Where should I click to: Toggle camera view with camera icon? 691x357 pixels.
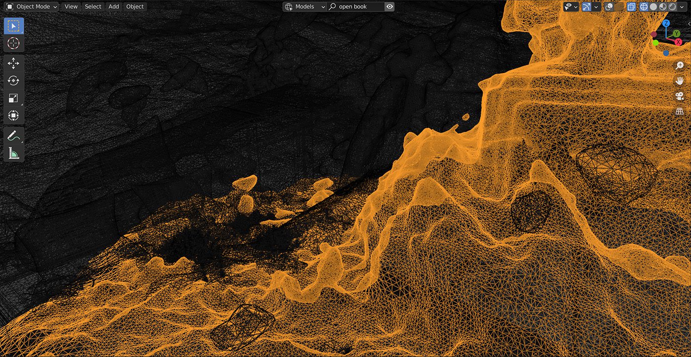pos(680,96)
